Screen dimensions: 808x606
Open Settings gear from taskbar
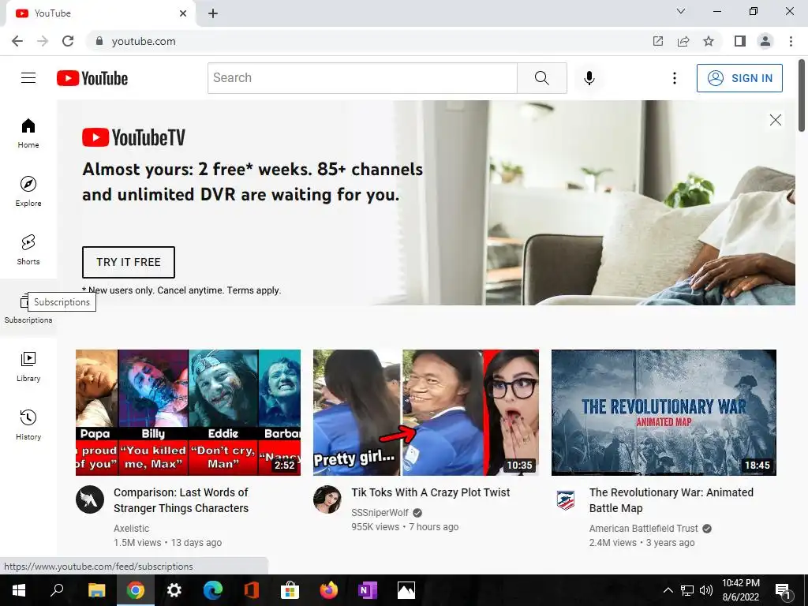pos(174,590)
